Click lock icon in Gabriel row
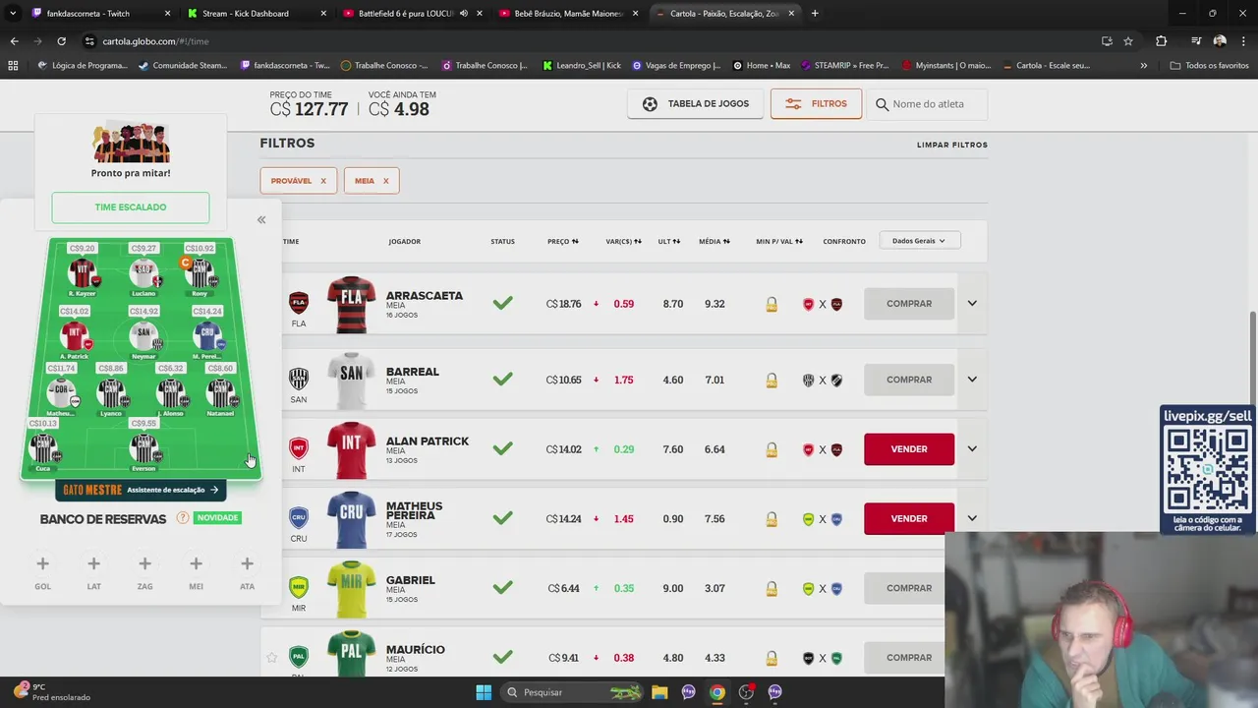Image resolution: width=1258 pixels, height=708 pixels. (772, 589)
